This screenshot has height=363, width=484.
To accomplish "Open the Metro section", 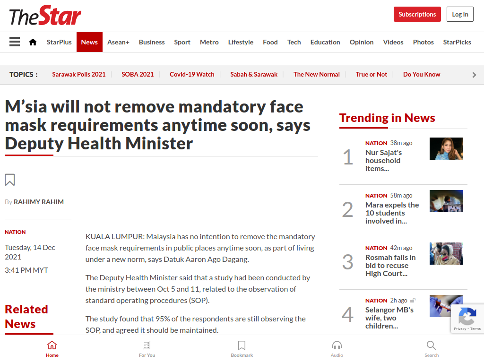I will coord(209,42).
